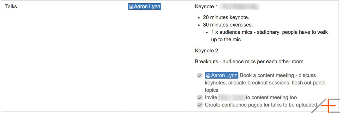Image resolution: width=340 pixels, height=113 pixels.
Task: Click the horizontal divider below Breakouts
Action: click(265, 68)
